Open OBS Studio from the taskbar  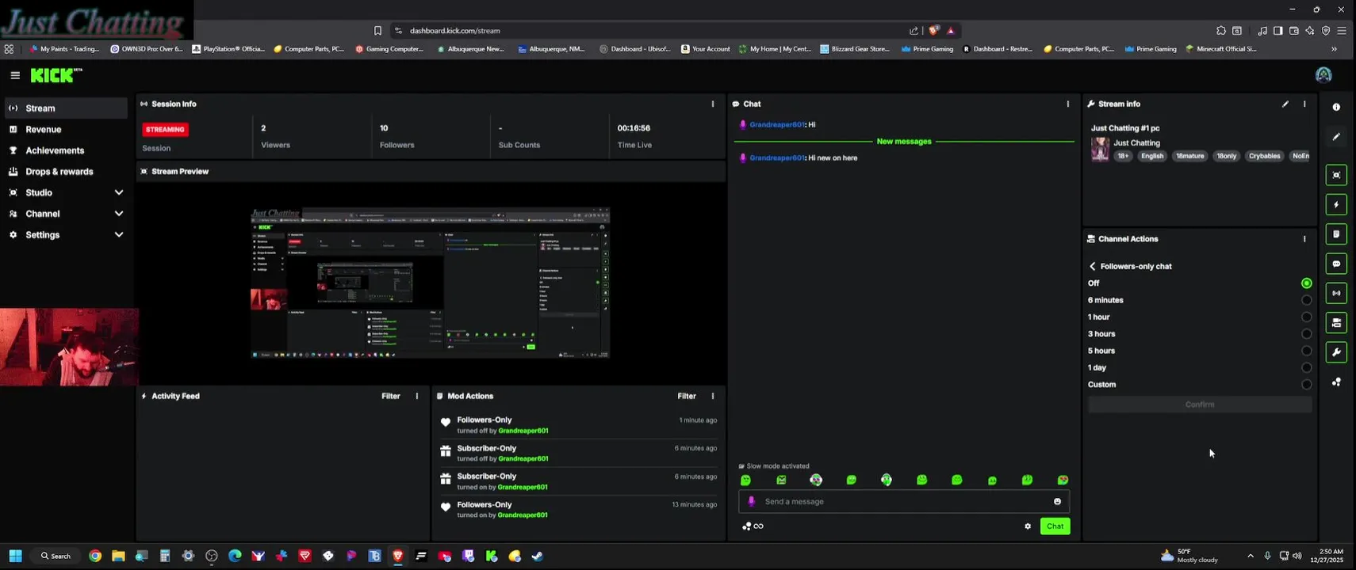point(212,557)
